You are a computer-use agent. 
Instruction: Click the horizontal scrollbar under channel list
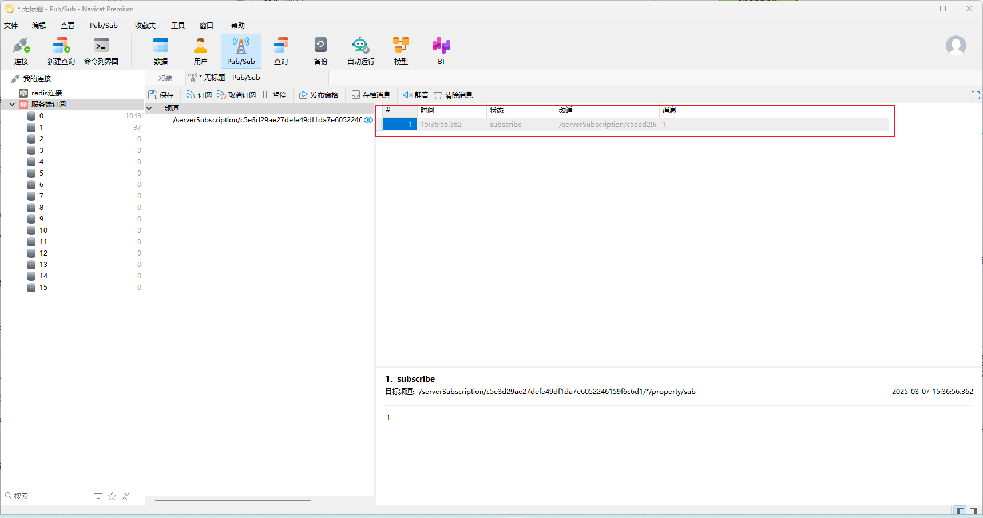coord(233,500)
